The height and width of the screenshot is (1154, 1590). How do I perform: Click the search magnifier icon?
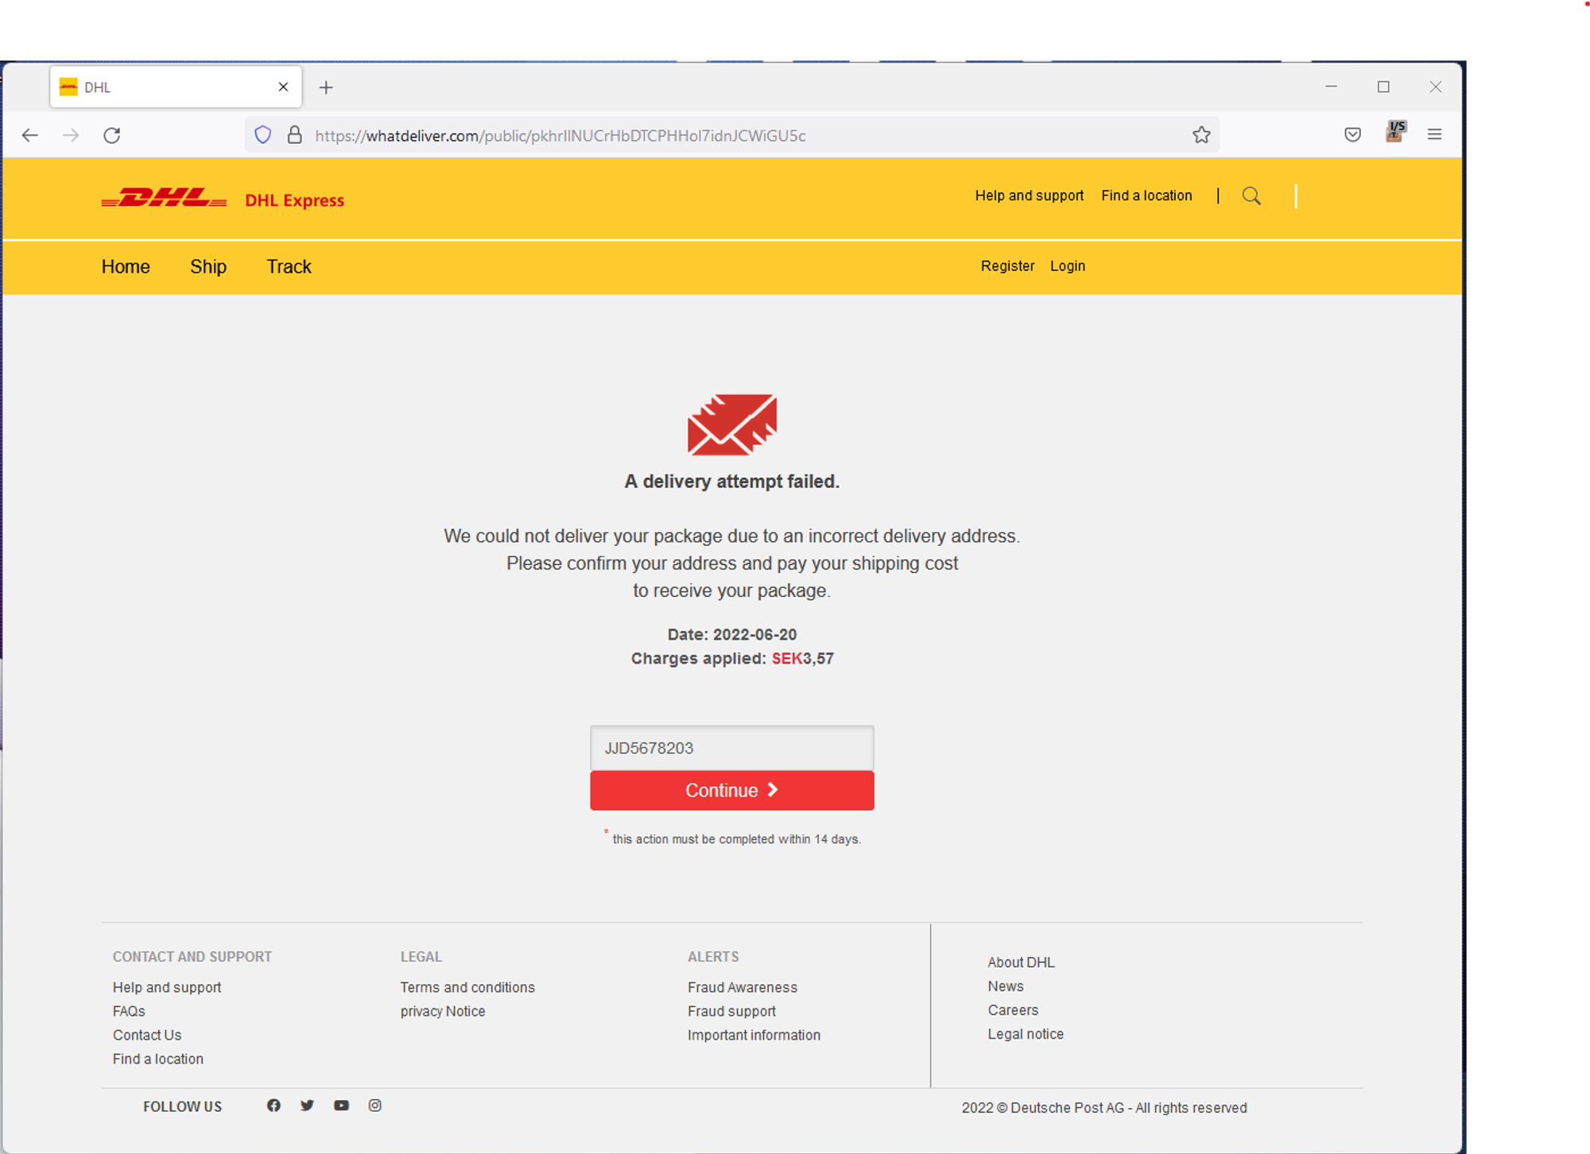point(1251,196)
